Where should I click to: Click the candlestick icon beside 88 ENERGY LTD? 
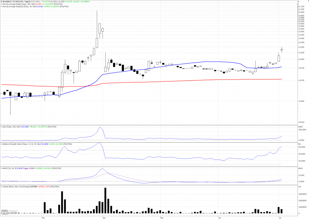click(x=2, y=2)
